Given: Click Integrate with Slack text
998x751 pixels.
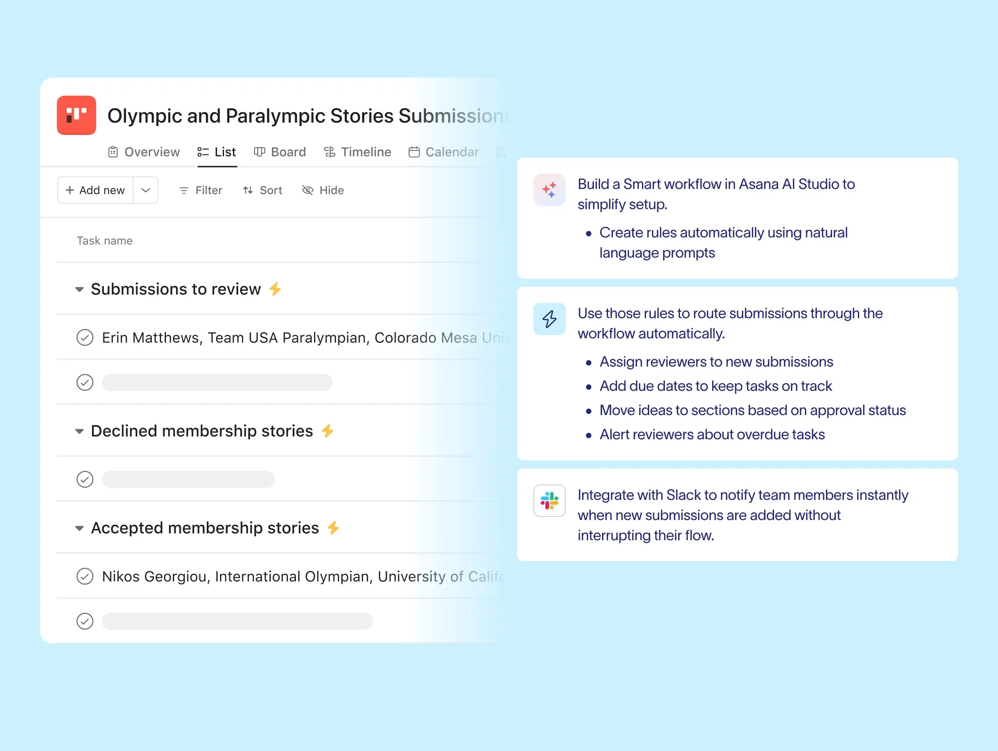Looking at the screenshot, I should tap(742, 516).
